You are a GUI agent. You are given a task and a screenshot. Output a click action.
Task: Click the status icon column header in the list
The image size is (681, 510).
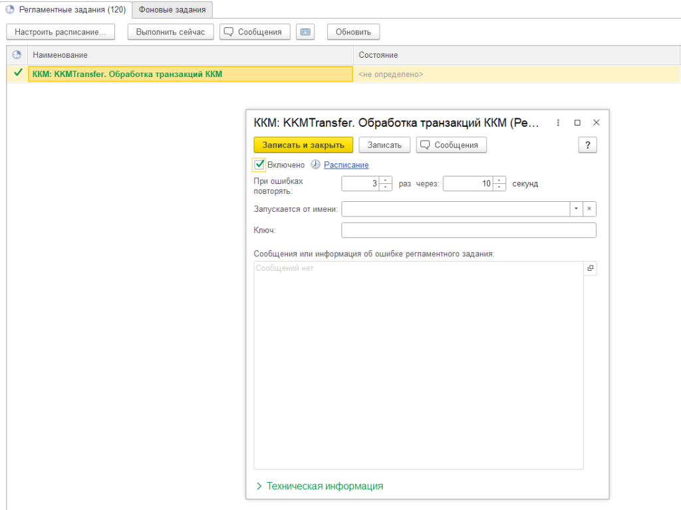17,54
